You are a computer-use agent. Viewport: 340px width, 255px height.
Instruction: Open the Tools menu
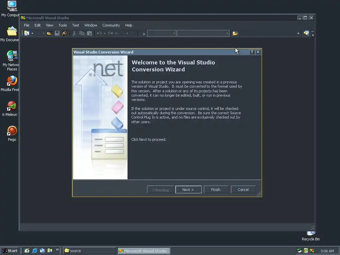(x=63, y=25)
